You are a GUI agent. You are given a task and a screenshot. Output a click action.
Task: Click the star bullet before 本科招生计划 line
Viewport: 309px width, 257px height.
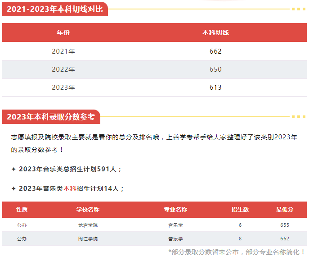[13, 188]
